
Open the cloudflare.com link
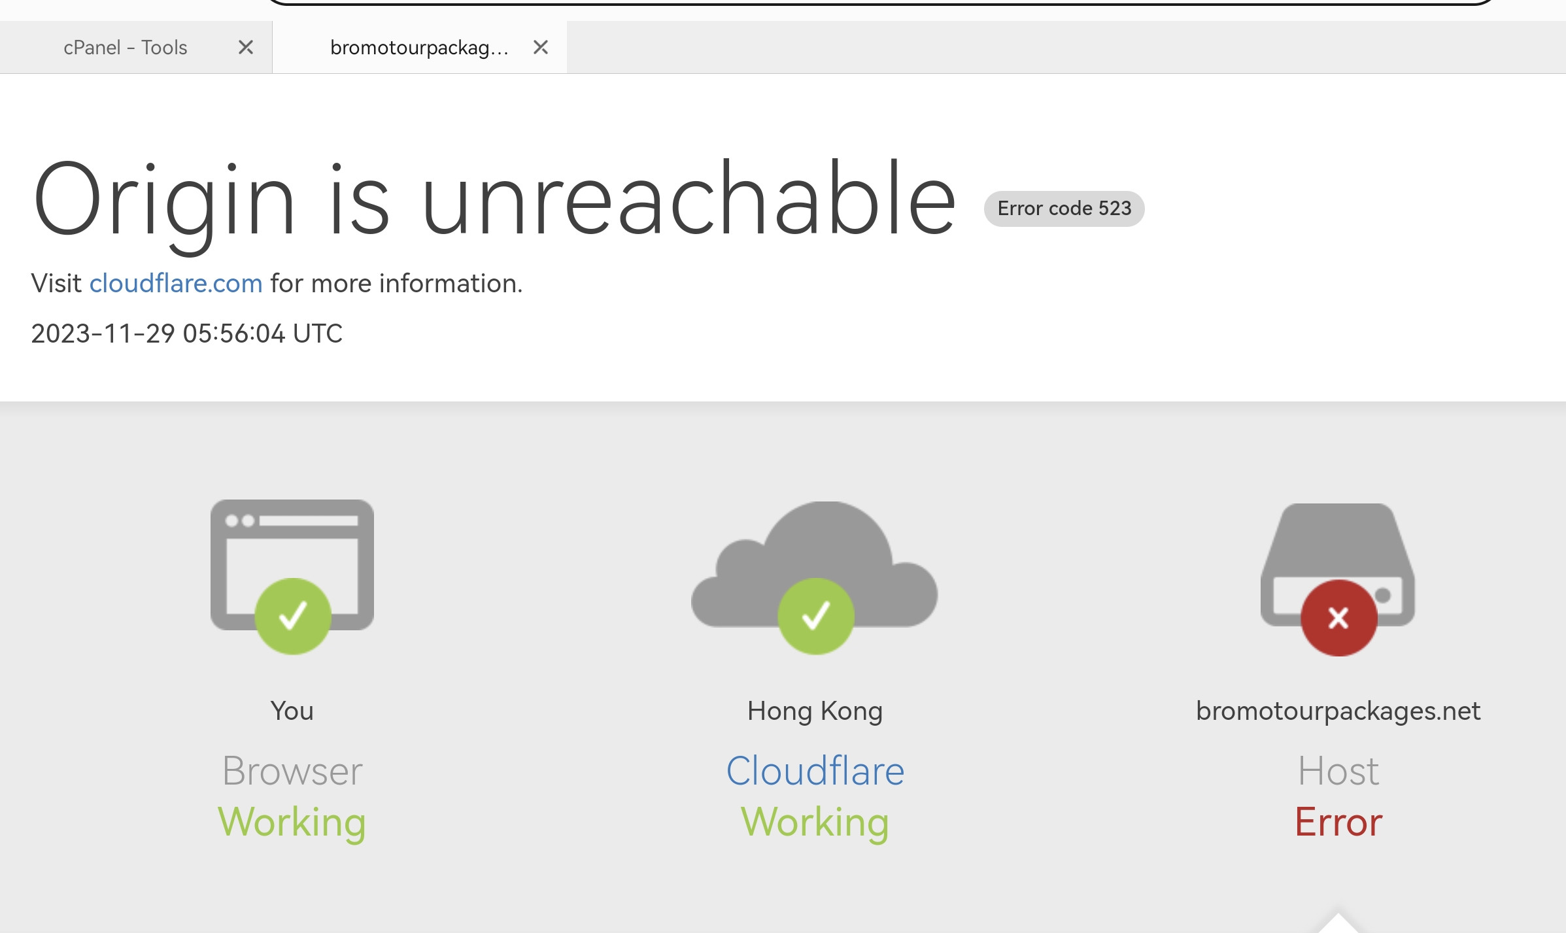tap(176, 283)
